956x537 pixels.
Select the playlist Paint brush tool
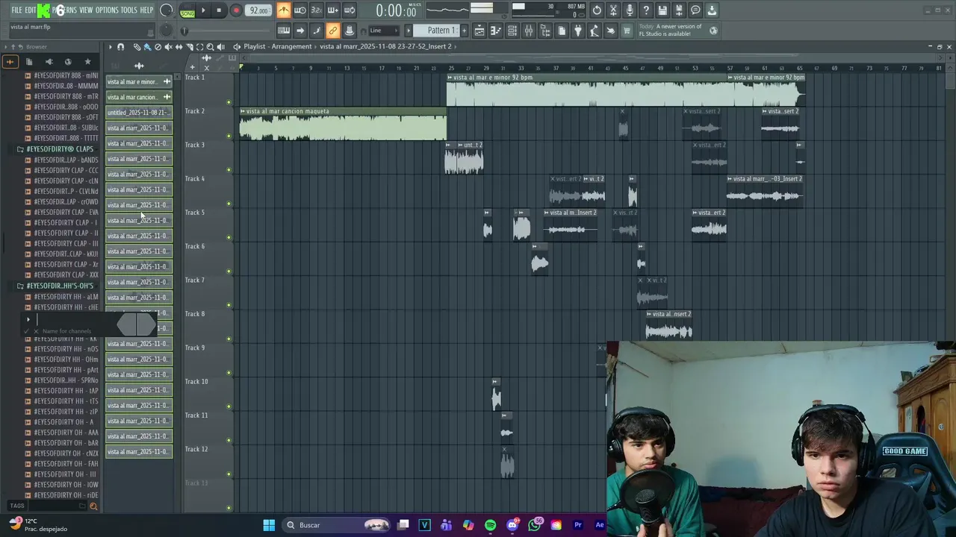(147, 46)
